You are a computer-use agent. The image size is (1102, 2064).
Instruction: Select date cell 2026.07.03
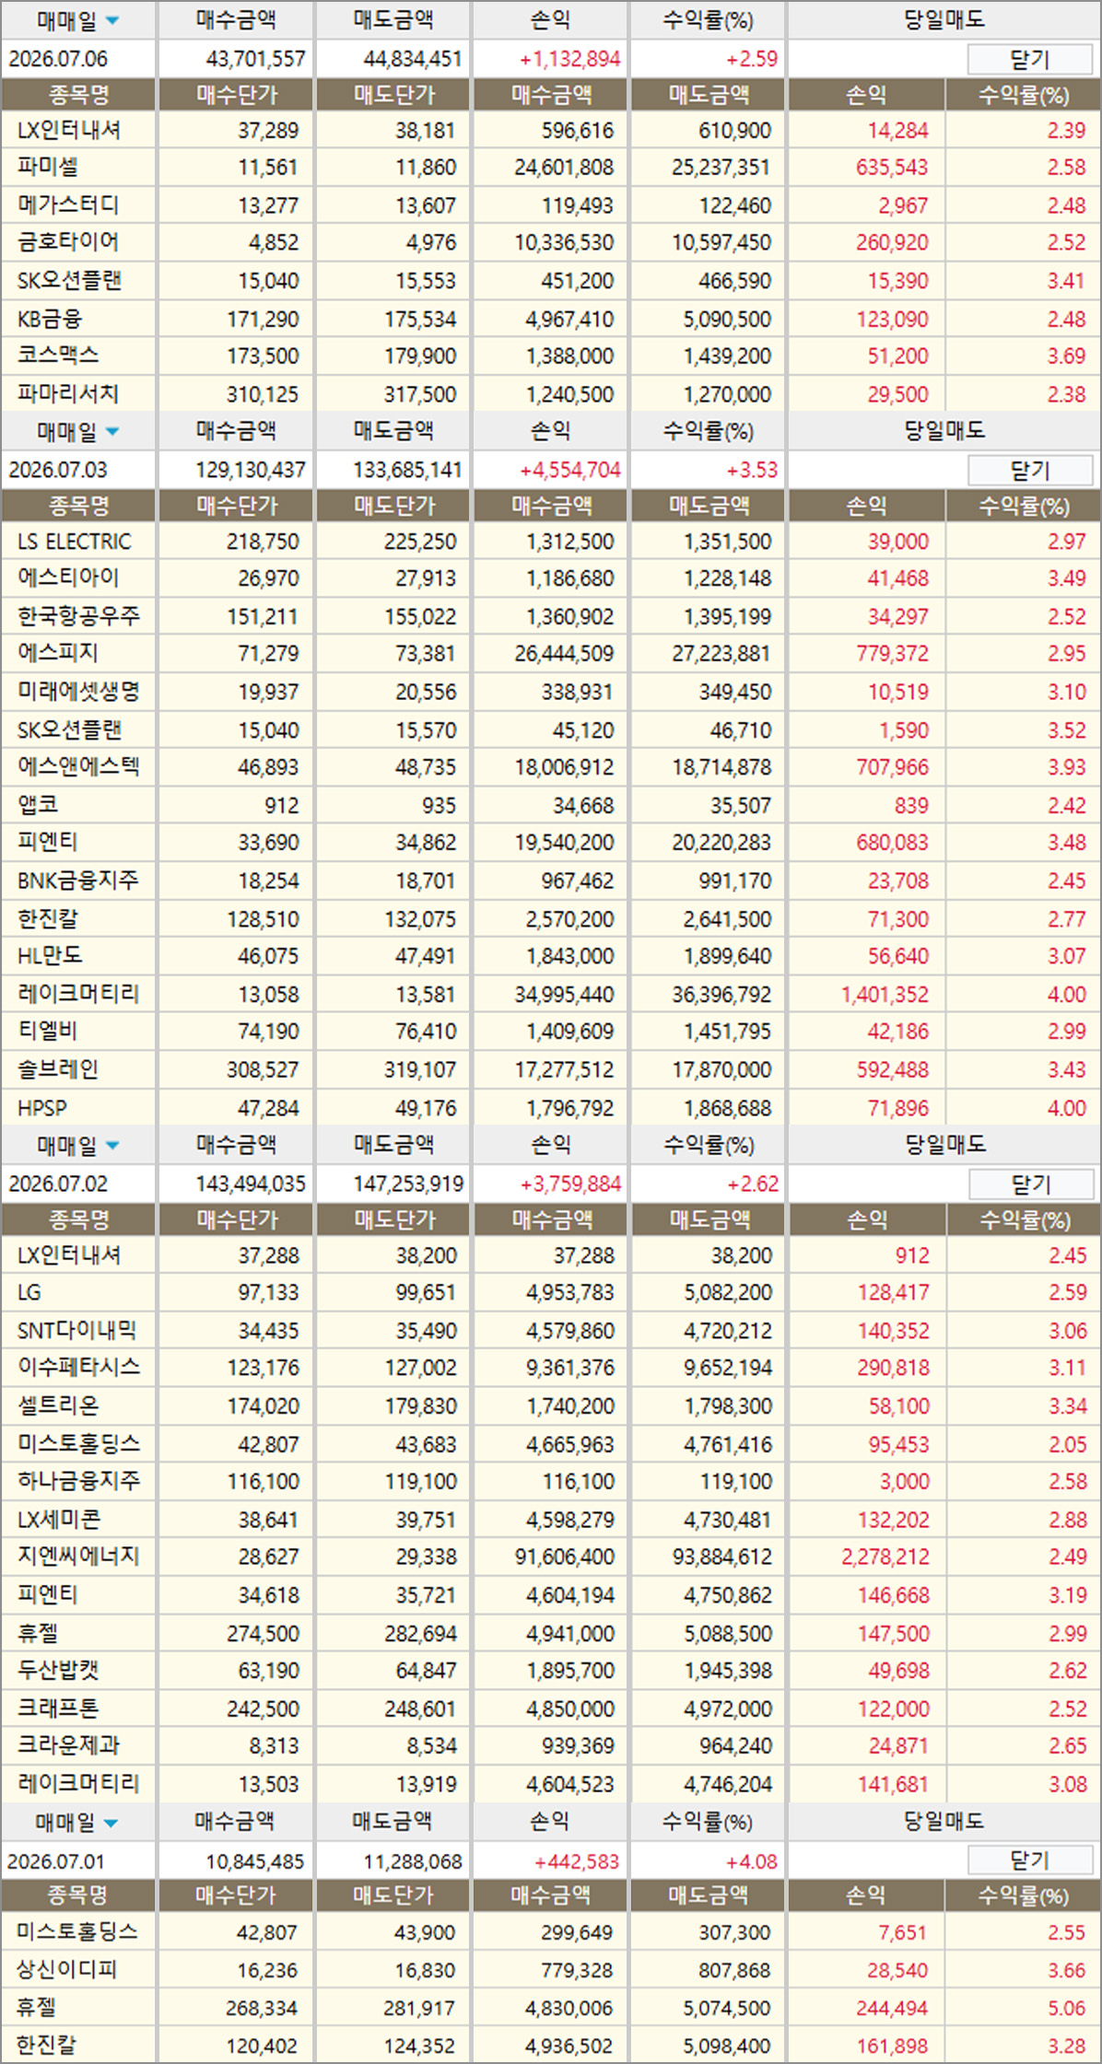pyautogui.click(x=58, y=470)
